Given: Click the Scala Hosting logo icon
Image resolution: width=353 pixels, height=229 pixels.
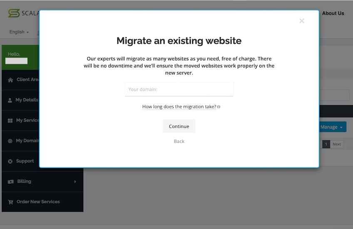Looking at the screenshot, I should [x=14, y=13].
